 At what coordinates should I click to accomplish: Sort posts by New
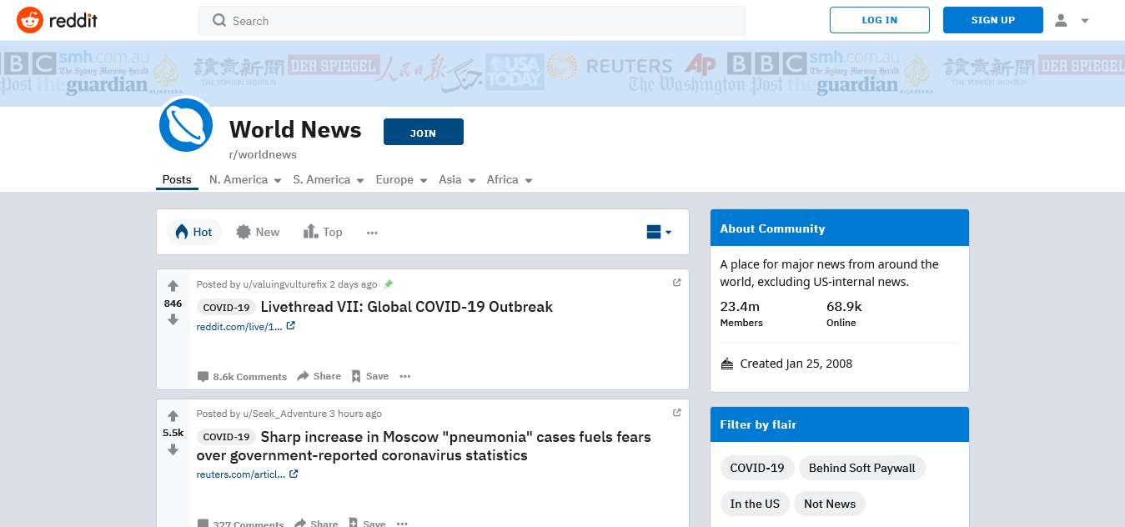pos(258,232)
